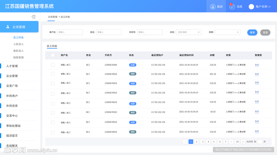This screenshot has width=277, height=155.
Task: Select 公司管理 in the sidebar
Action: pos(19,27)
